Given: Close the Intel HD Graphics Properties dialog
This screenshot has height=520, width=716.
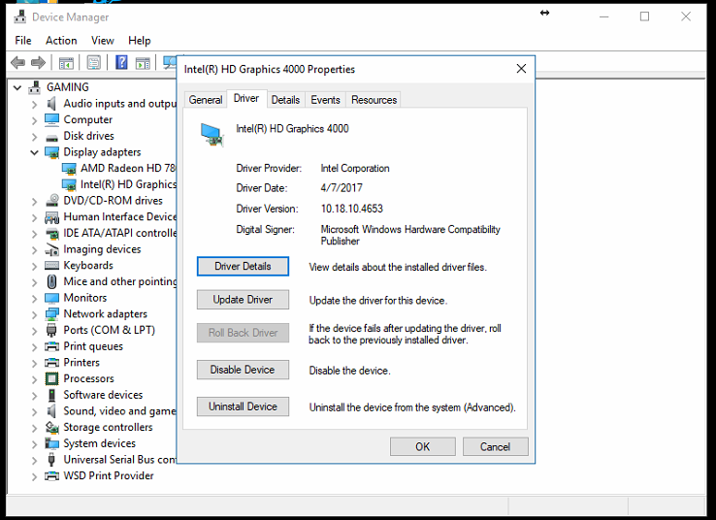Looking at the screenshot, I should click(521, 69).
